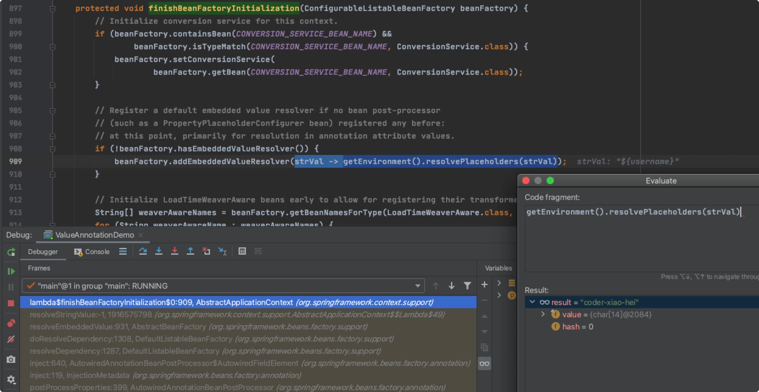Select the doResolveDependency:1308 frame
The image size is (759, 392).
(248, 339)
